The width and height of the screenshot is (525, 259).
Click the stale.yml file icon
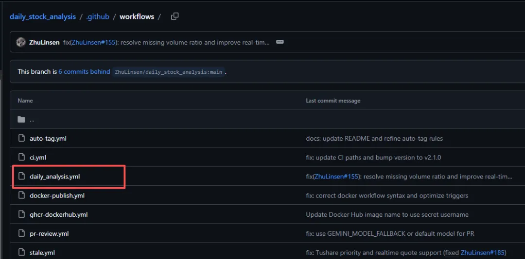(x=21, y=252)
